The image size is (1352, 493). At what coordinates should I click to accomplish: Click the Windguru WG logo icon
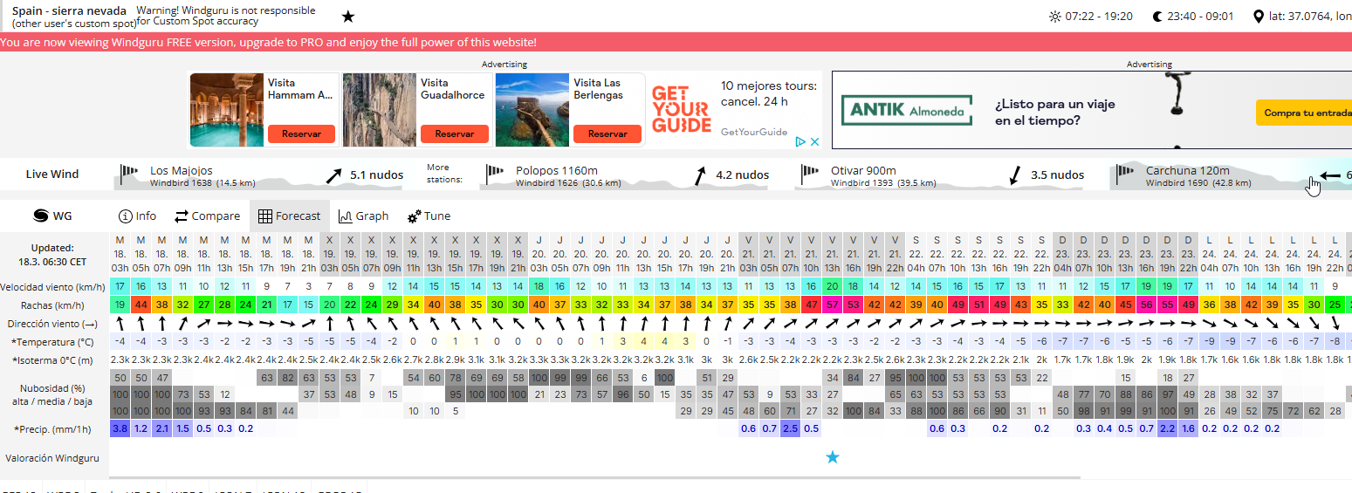tap(40, 216)
